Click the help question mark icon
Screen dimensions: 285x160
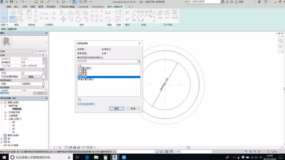click(266, 2)
